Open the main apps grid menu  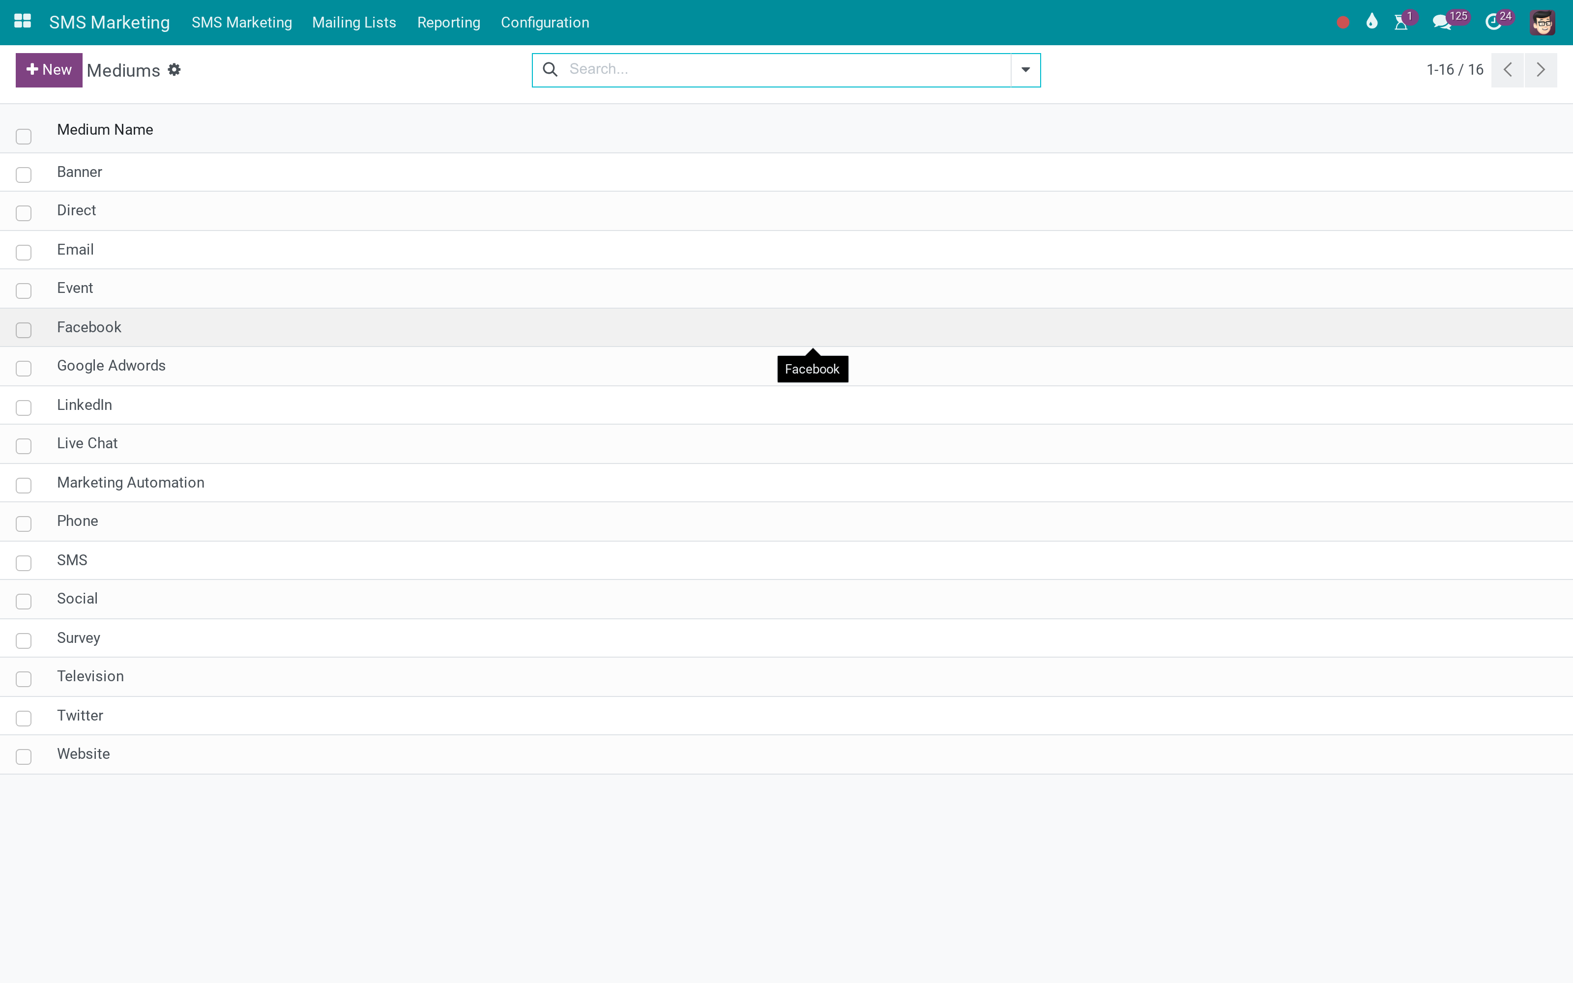point(23,22)
